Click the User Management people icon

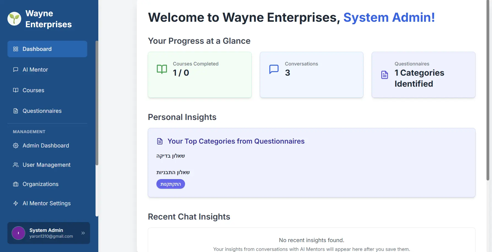click(16, 165)
